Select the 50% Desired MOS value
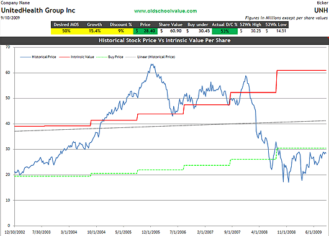This screenshot has height=236, width=329. 66,31
